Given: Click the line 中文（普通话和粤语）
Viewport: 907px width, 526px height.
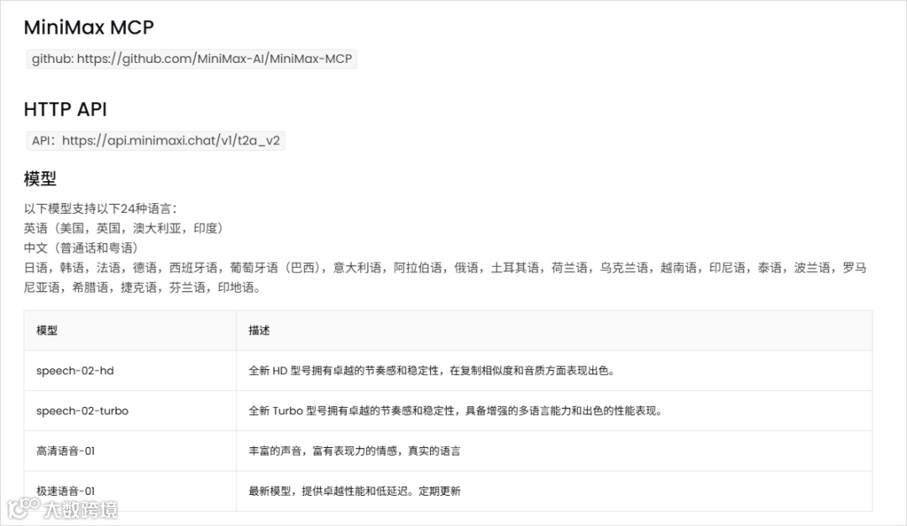Looking at the screenshot, I should pos(81,248).
